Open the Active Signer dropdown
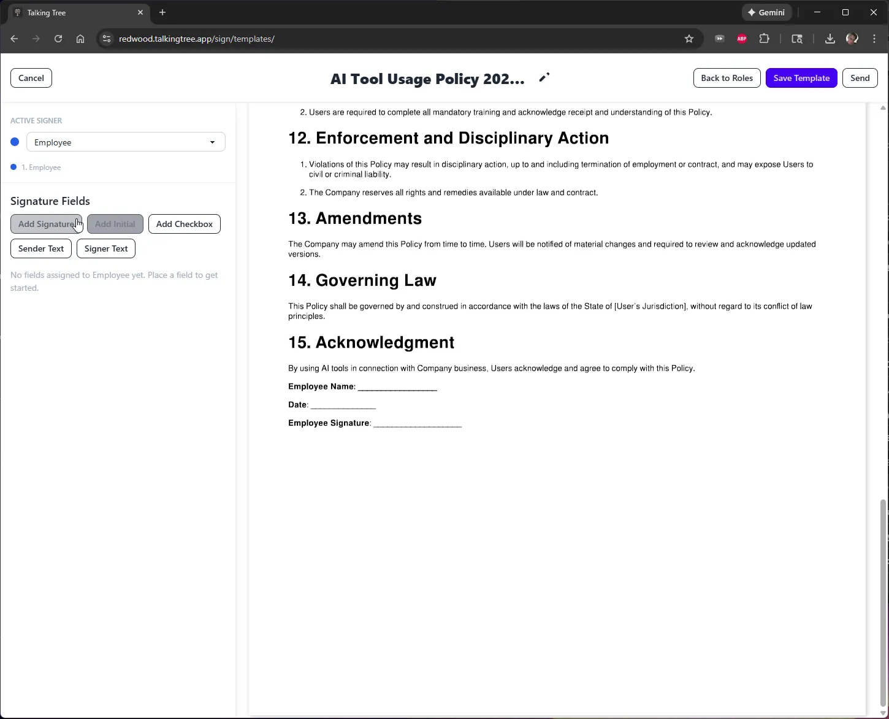This screenshot has height=719, width=889. point(126,142)
